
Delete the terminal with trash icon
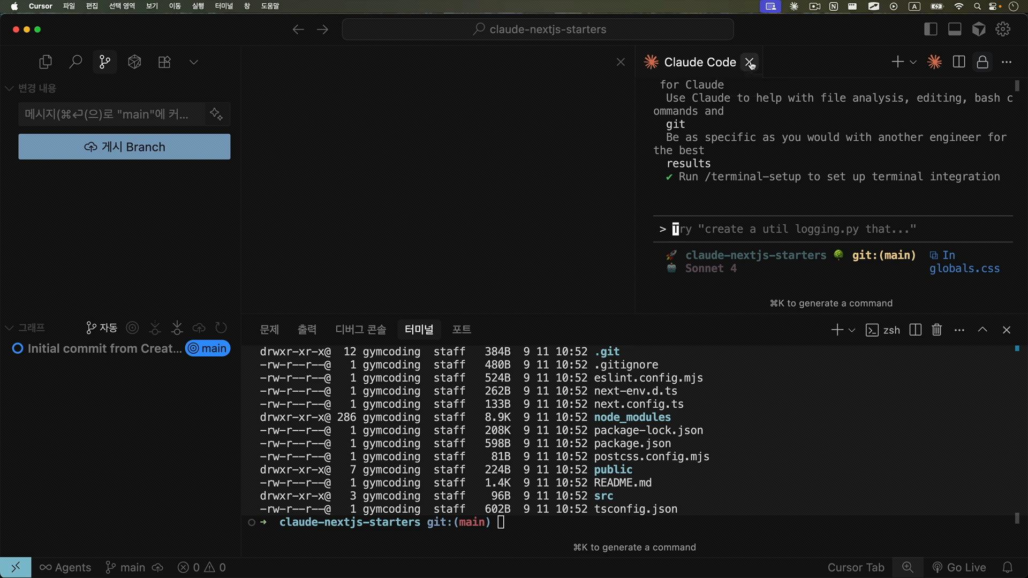(936, 330)
